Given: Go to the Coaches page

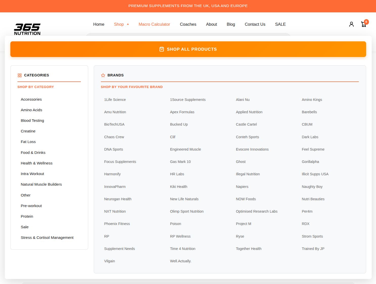Looking at the screenshot, I should (188, 24).
